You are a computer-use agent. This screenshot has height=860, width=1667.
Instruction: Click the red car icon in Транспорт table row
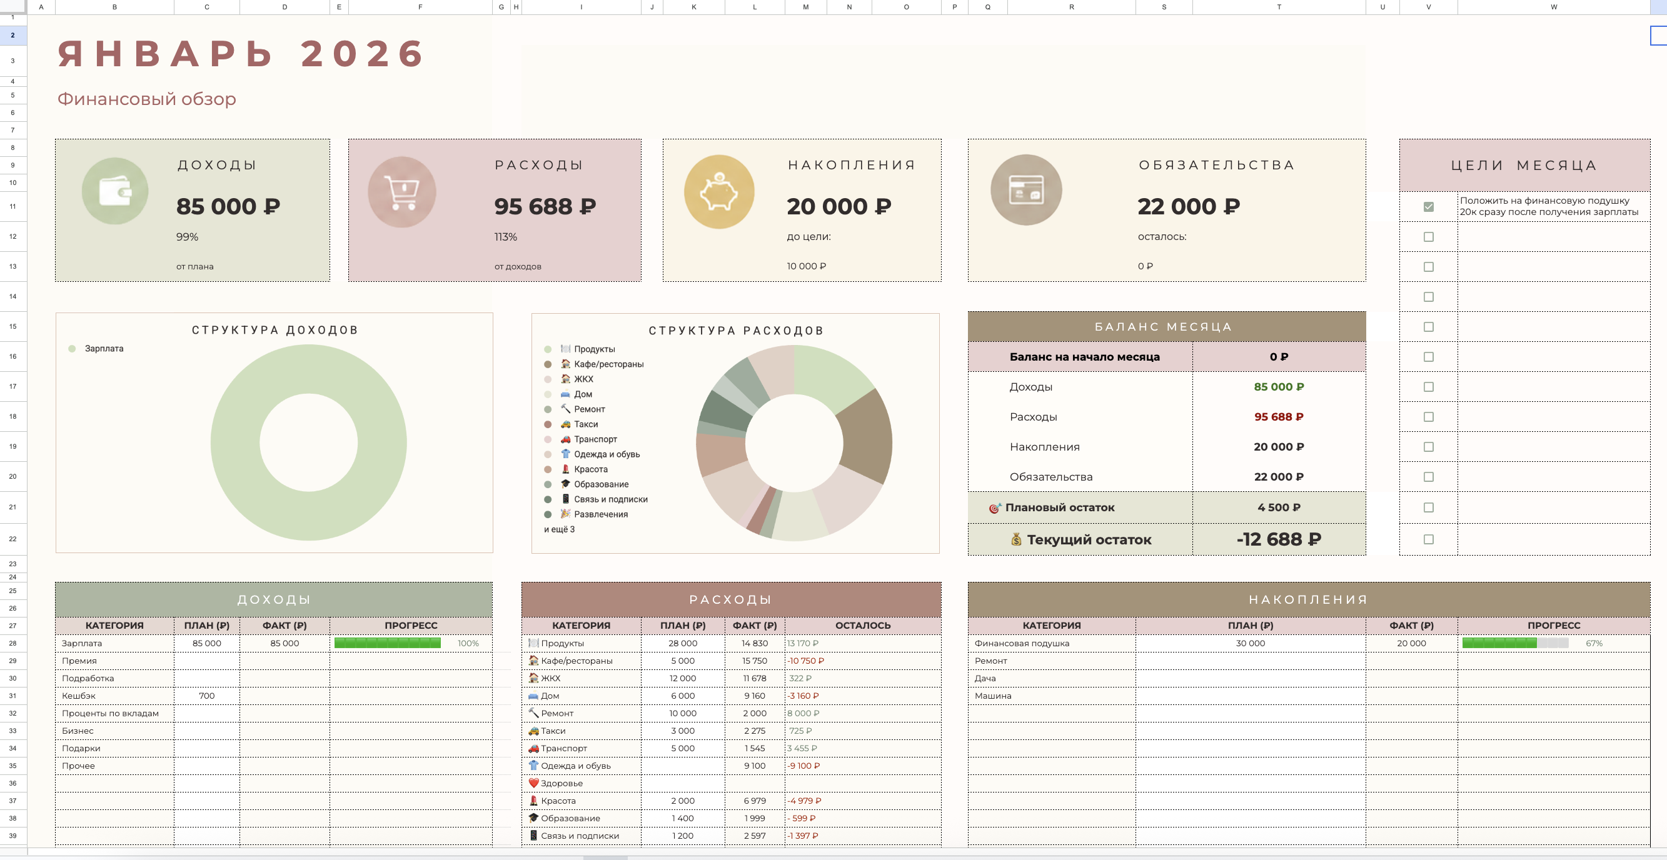click(534, 748)
